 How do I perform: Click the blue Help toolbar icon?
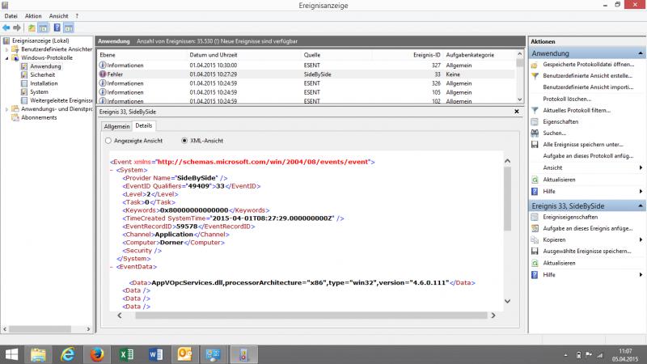(57, 28)
